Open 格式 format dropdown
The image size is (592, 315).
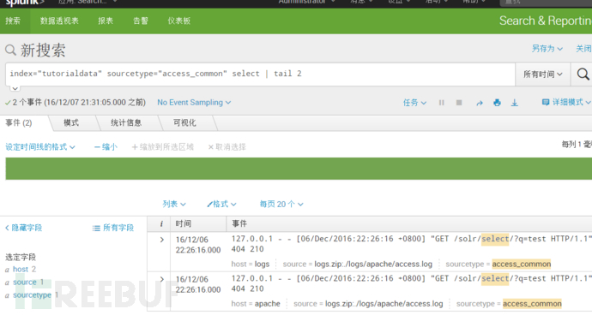click(221, 204)
